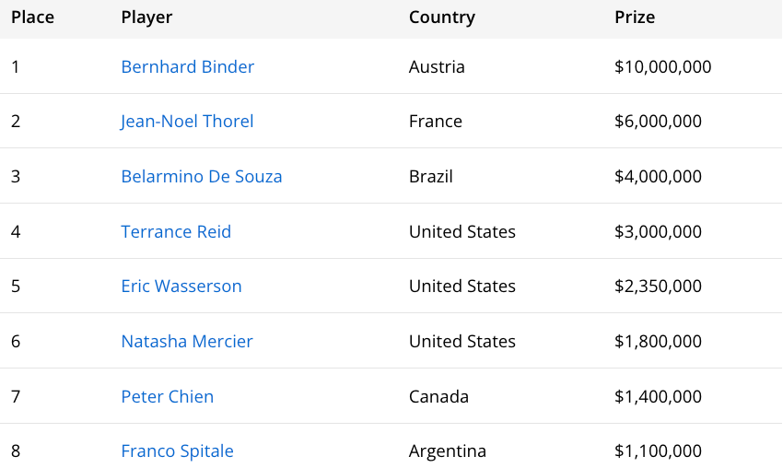Click the Jean-Noel Thorel link
Viewport: 783px width, 468px height.
click(x=187, y=121)
